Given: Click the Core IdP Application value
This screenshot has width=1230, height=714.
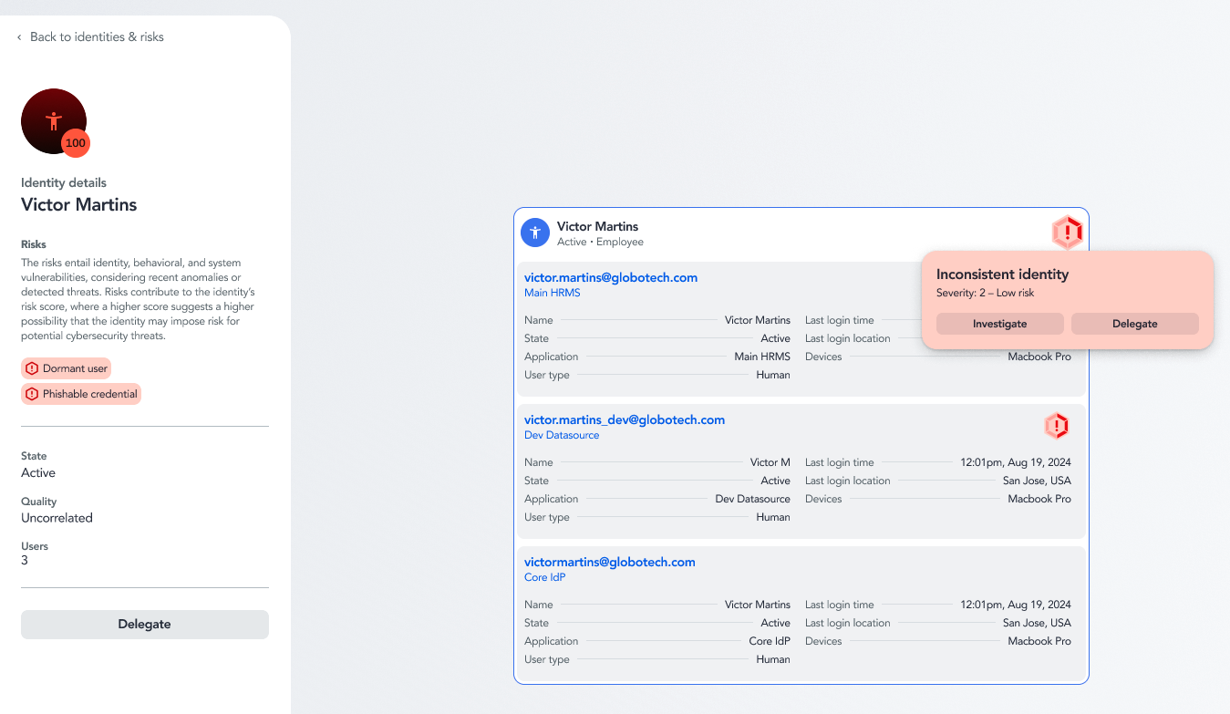Looking at the screenshot, I should (770, 641).
